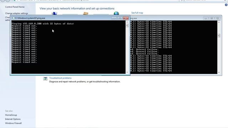This screenshot has height=128, width=228.
Task: Click scroll up arrow in background ping window
Action: pyautogui.click(x=219, y=22)
